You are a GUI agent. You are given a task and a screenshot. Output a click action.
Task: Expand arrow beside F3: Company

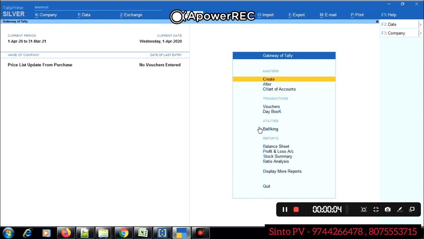click(421, 33)
